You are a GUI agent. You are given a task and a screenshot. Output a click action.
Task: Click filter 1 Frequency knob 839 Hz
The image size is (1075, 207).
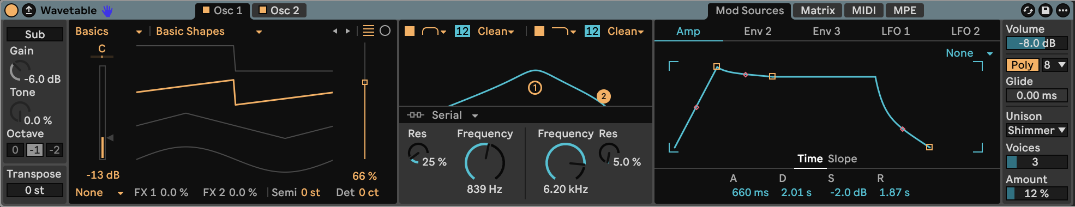click(x=484, y=162)
